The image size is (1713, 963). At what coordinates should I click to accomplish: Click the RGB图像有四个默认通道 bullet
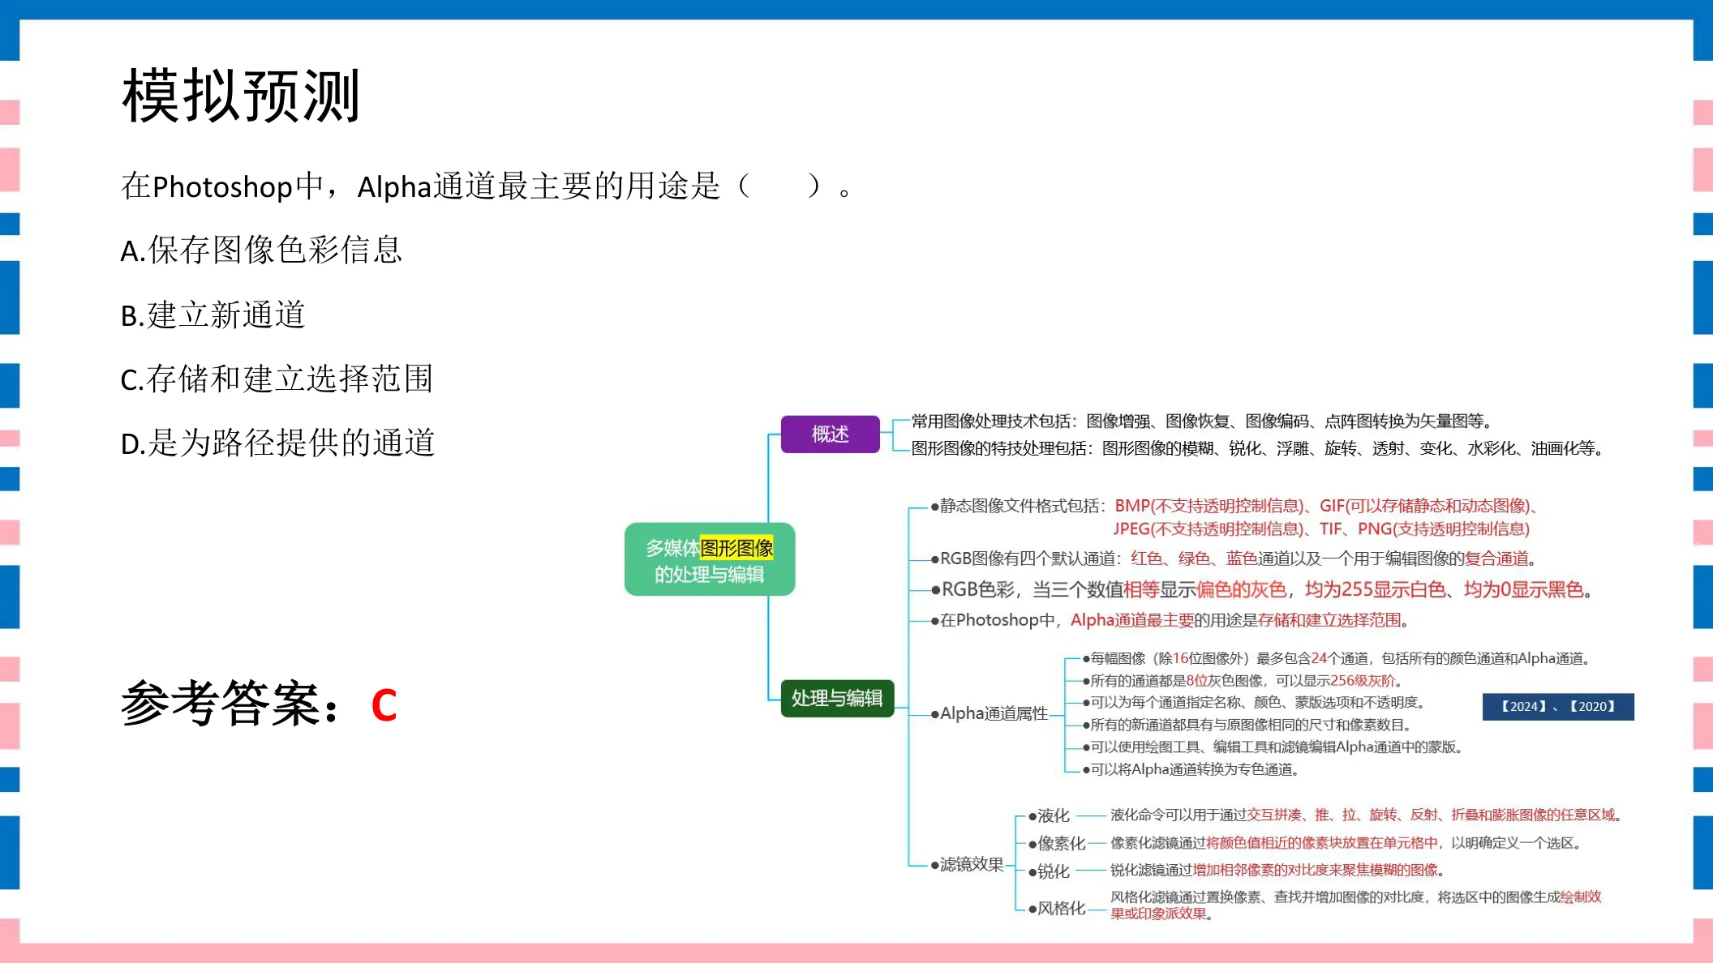click(1233, 559)
